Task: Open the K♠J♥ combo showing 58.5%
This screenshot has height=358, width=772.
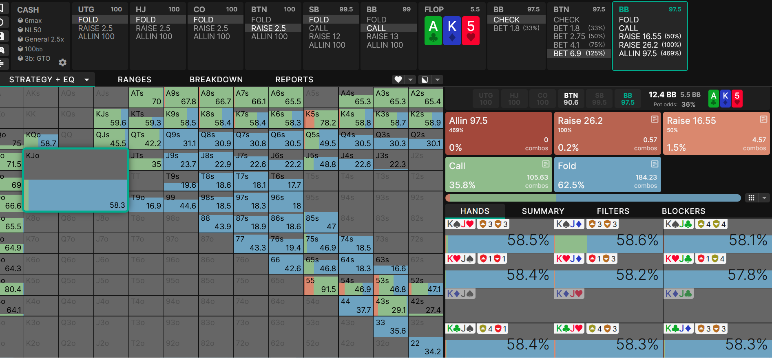Action: [x=499, y=236]
